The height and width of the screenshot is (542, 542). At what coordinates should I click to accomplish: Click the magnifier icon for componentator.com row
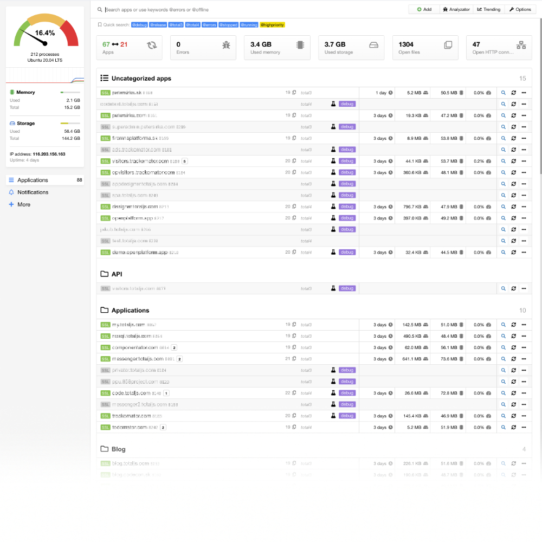tap(503, 347)
